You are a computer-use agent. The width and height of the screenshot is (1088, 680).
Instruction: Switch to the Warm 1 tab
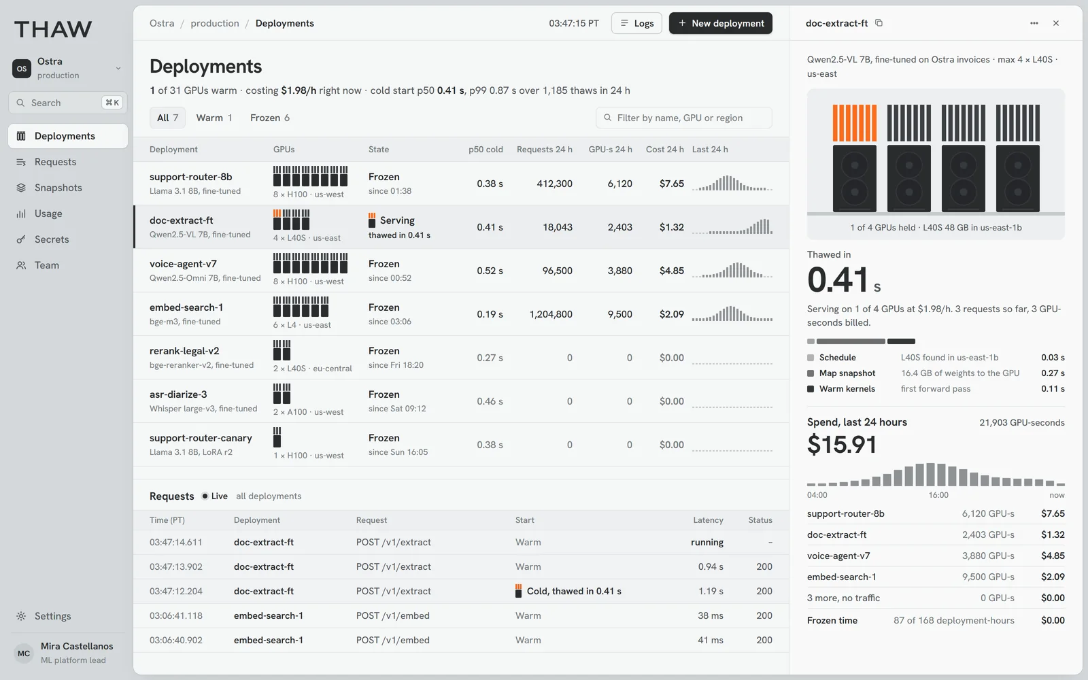(x=214, y=118)
